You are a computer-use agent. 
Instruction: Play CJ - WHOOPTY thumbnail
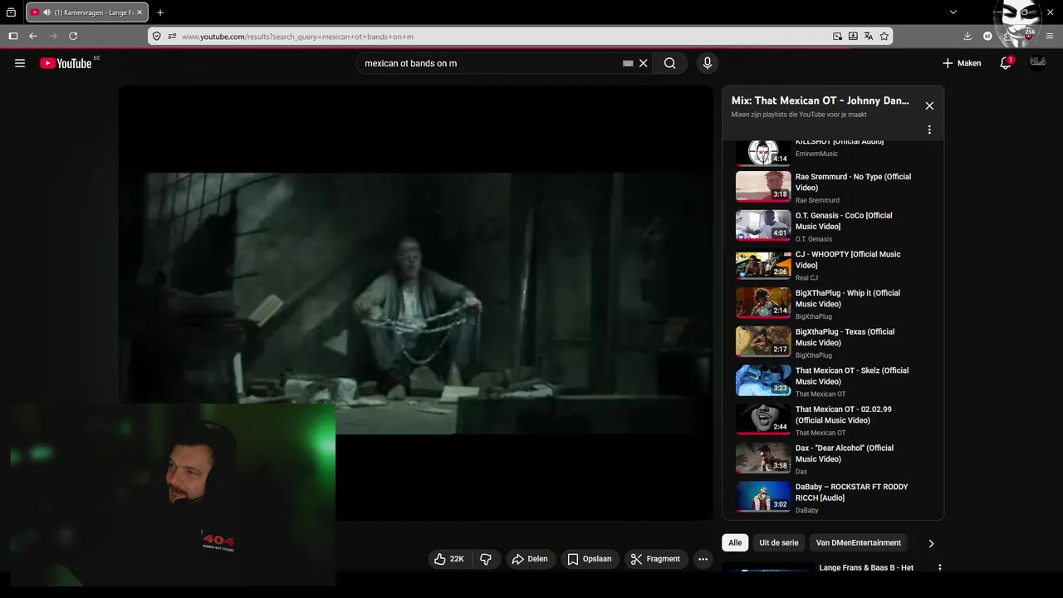click(x=763, y=265)
